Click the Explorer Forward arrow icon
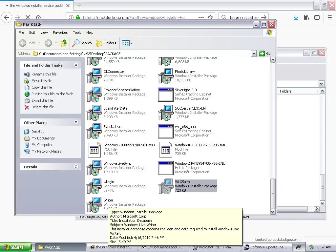Image resolution: width=336 pixels, height=252 pixels. tap(48, 43)
